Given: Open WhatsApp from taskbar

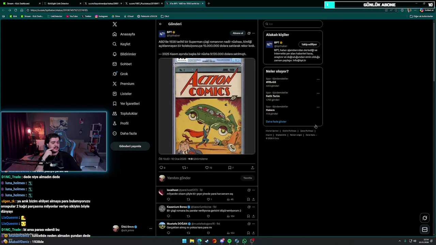Looking at the screenshot, I should pos(244,241).
